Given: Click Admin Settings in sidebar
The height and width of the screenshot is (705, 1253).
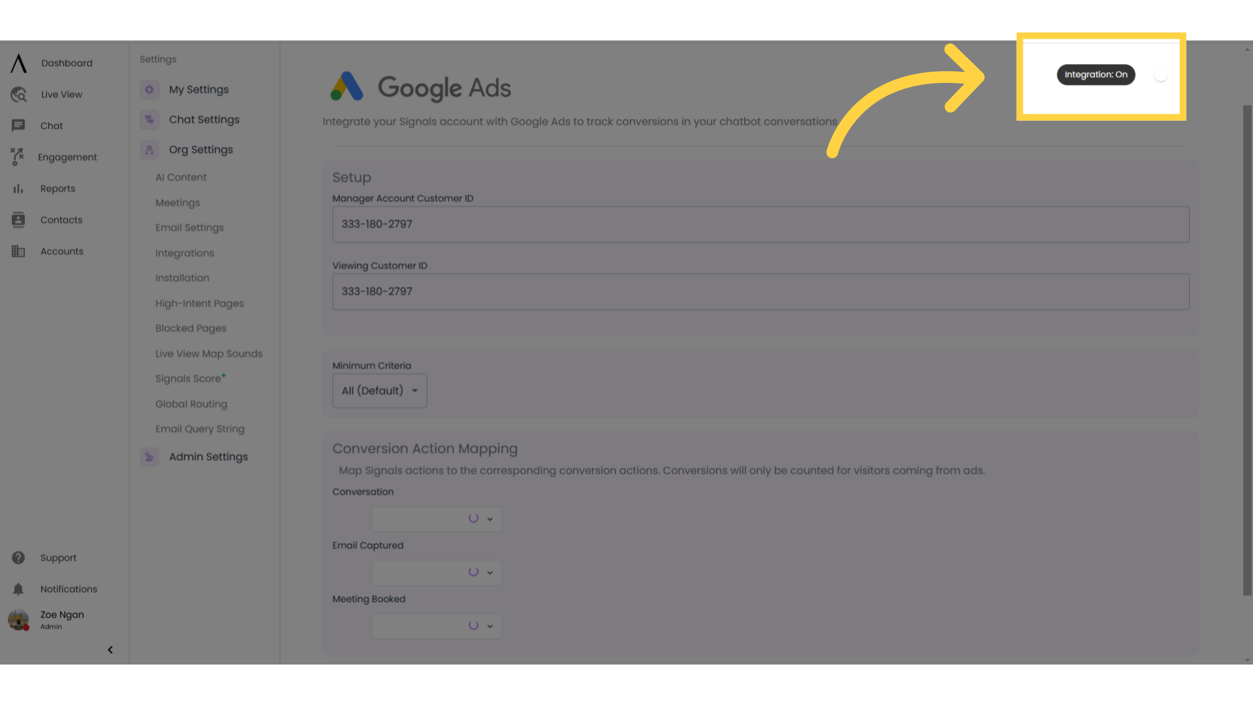Looking at the screenshot, I should tap(208, 456).
